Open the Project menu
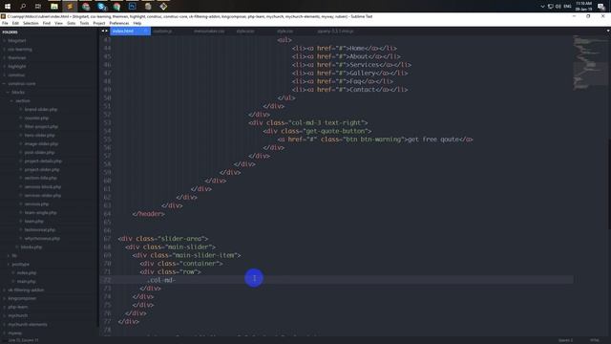Image resolution: width=611 pixels, height=344 pixels. (99, 23)
